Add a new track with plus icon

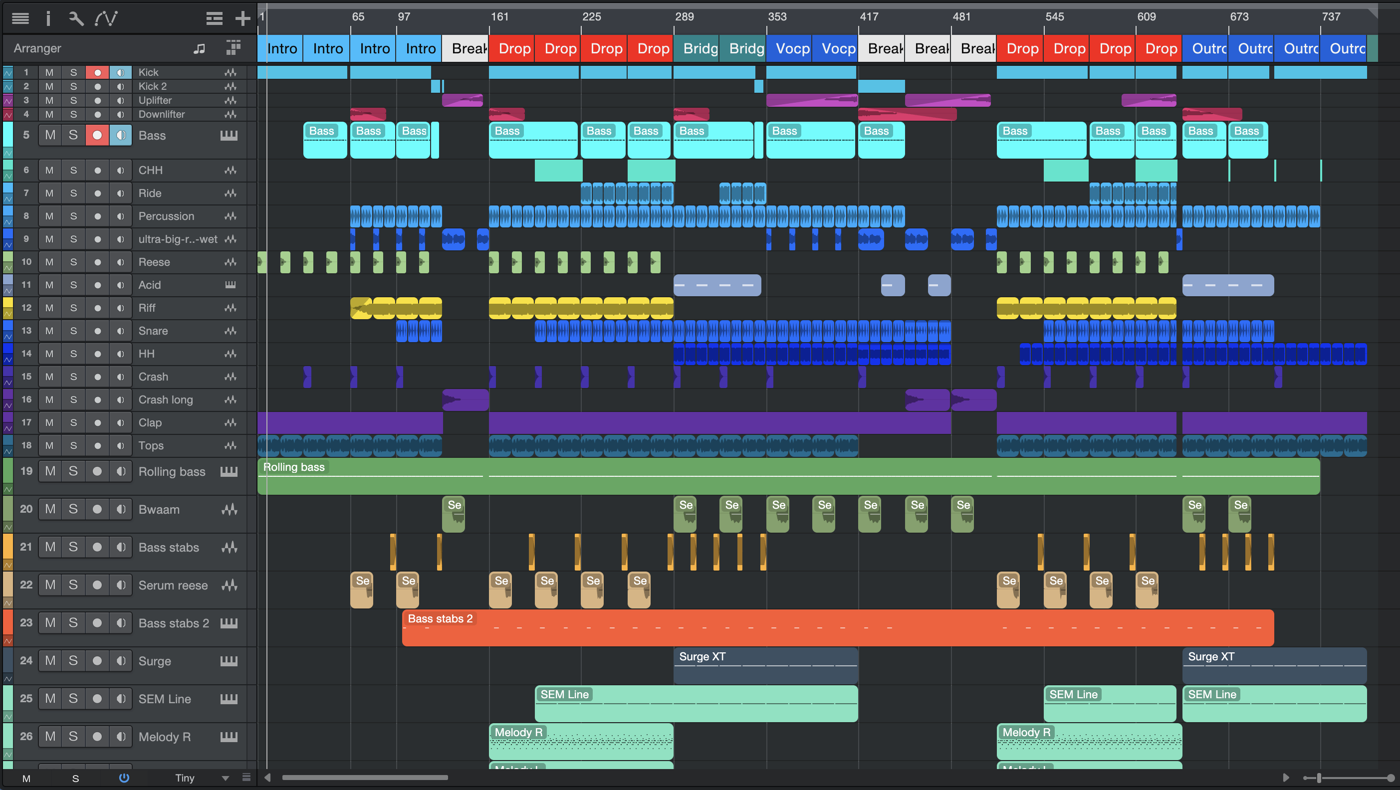(242, 18)
